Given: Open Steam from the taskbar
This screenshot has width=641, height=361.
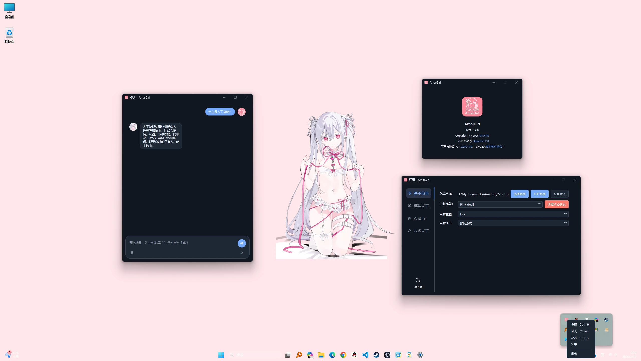Looking at the screenshot, I should click(376, 355).
